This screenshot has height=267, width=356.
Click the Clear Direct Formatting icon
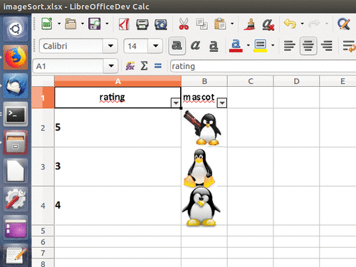(x=268, y=24)
